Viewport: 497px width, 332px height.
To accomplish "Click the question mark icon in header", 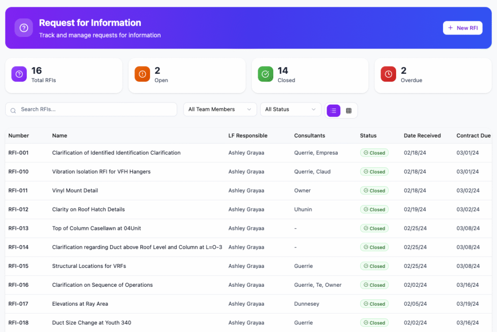I will (x=24, y=28).
